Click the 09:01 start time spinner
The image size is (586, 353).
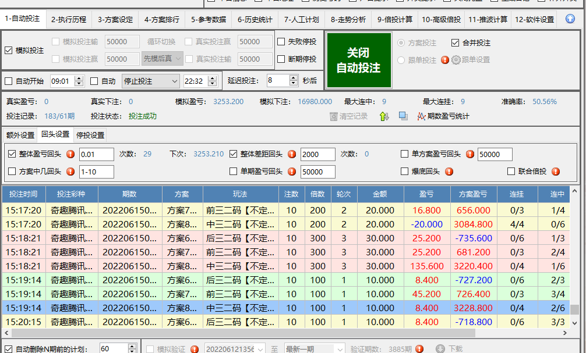79,81
